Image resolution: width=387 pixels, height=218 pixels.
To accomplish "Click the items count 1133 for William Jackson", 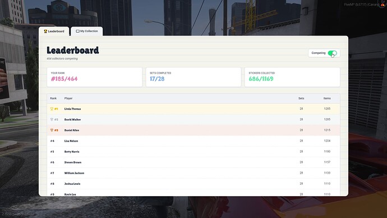I will point(327,173).
